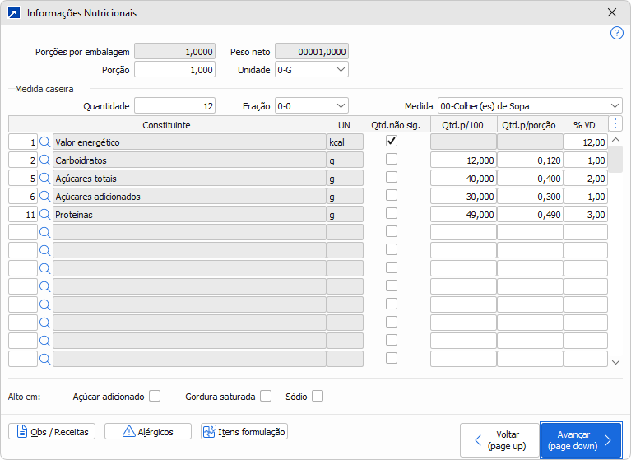
Task: Open Obs / Receitas
Action: point(53,431)
